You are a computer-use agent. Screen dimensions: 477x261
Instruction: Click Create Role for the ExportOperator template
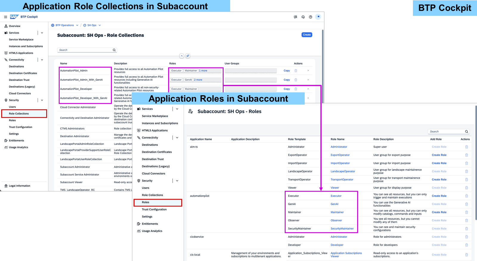tap(439, 155)
